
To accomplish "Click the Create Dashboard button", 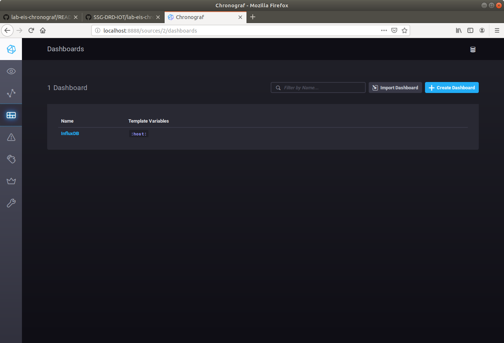I will point(452,87).
